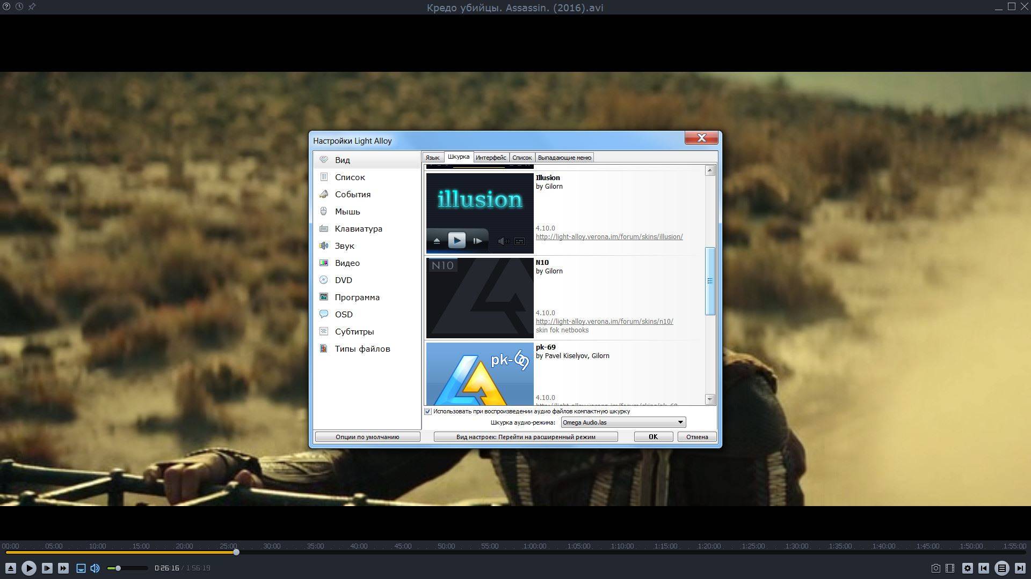Select the Illusion skin thumbnail

click(480, 213)
